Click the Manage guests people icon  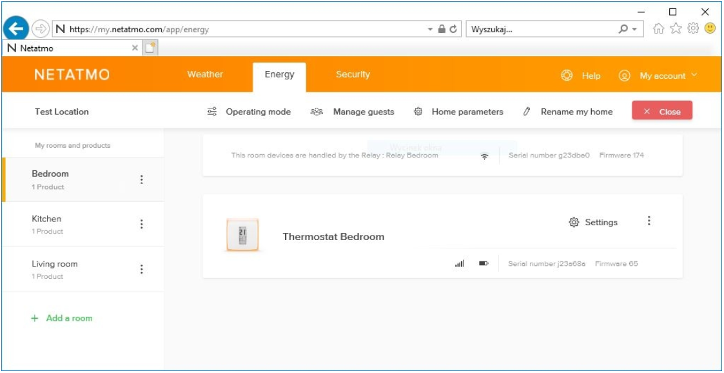[x=317, y=112]
